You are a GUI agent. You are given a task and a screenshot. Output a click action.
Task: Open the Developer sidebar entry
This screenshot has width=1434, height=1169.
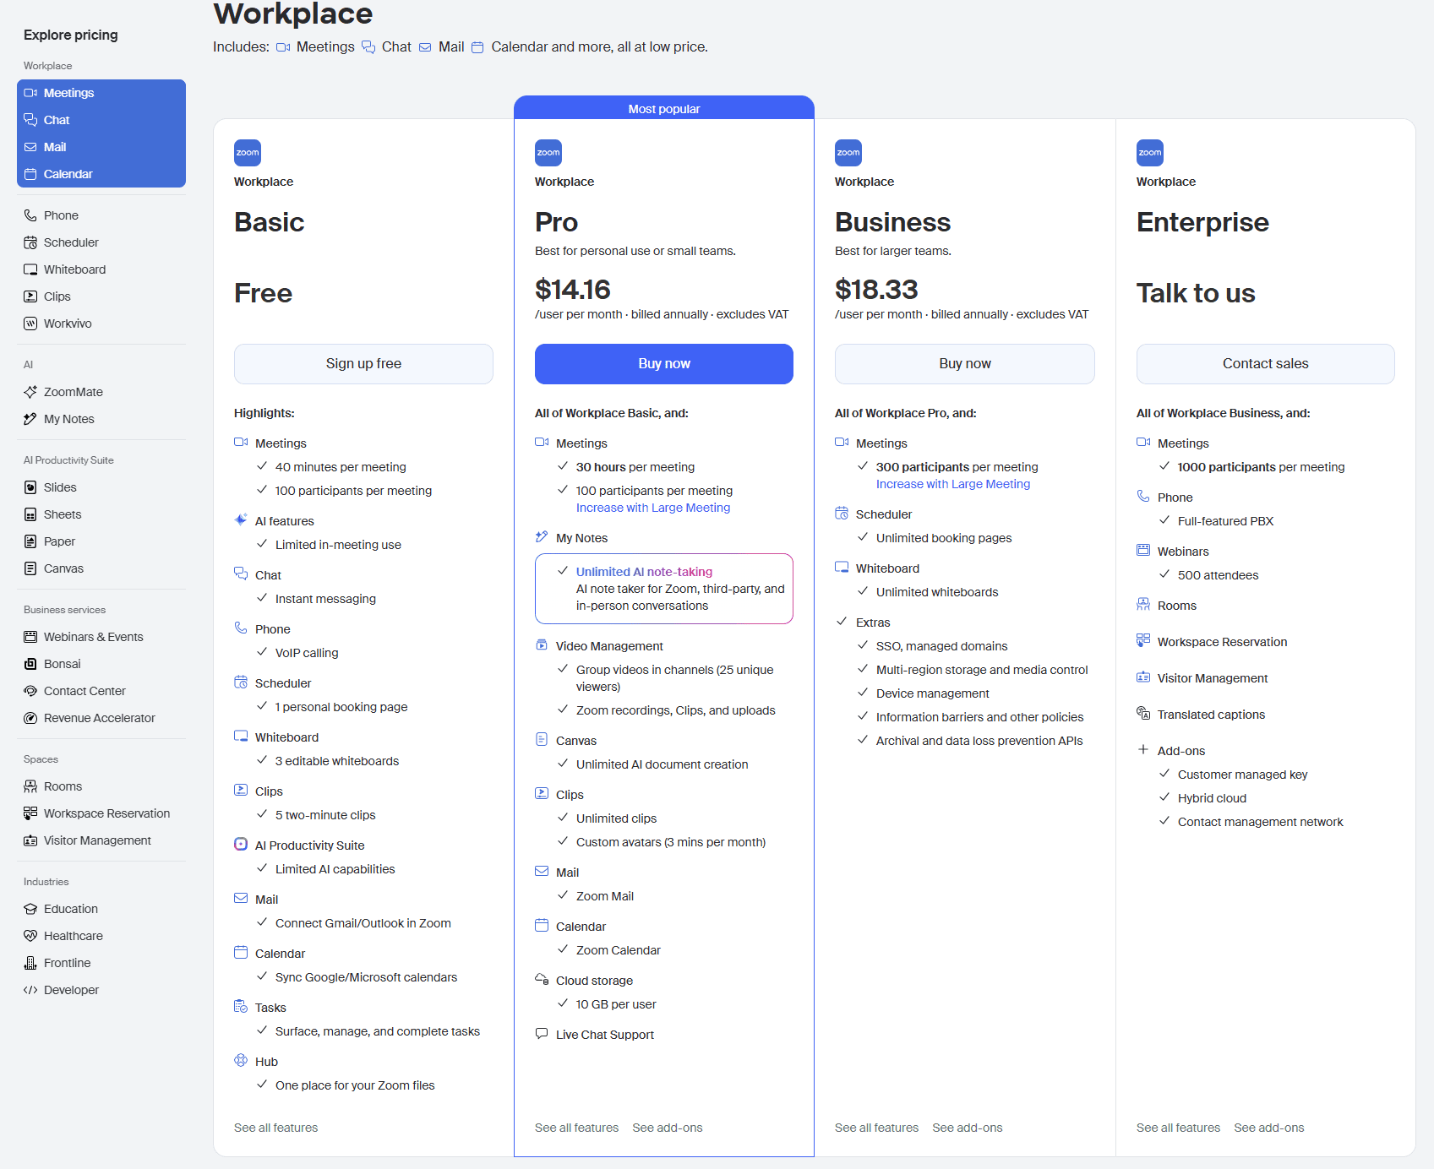tap(71, 990)
